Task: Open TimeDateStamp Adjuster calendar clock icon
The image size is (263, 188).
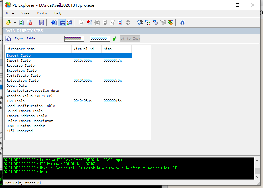Action: 155,22
